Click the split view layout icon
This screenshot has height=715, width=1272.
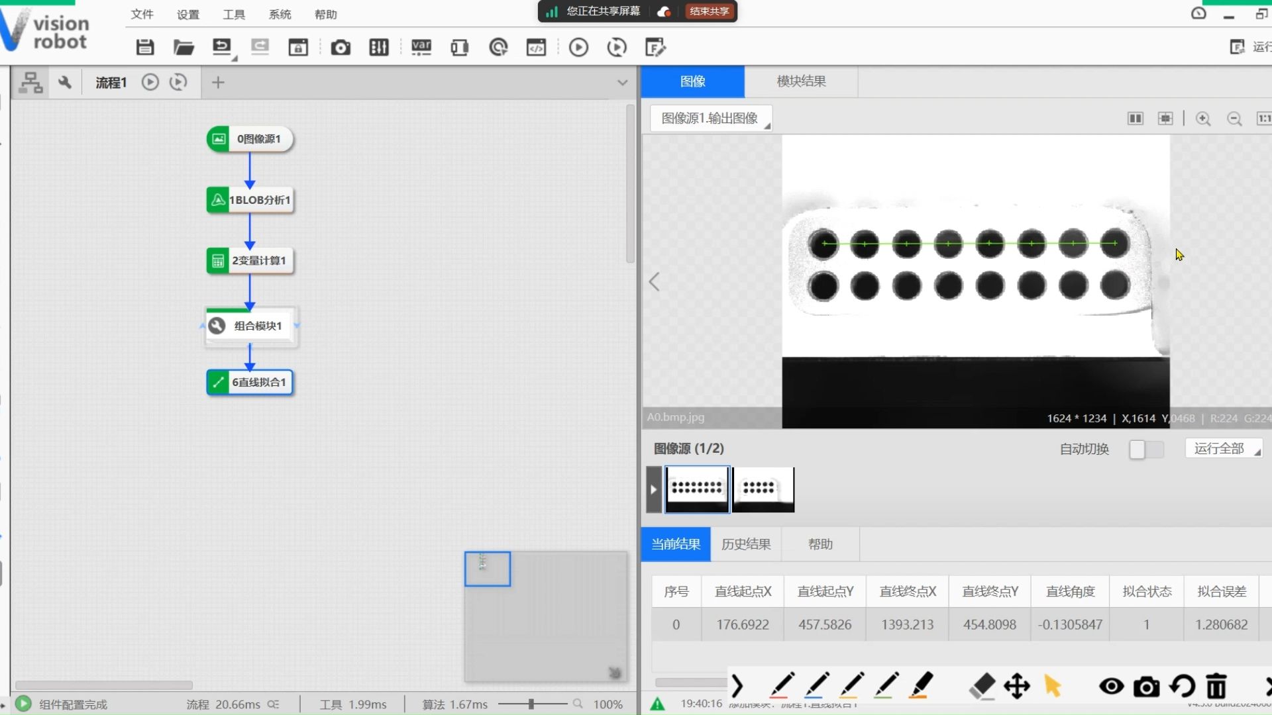click(1135, 119)
